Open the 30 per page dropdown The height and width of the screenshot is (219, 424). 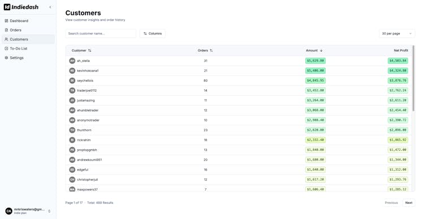click(x=397, y=33)
